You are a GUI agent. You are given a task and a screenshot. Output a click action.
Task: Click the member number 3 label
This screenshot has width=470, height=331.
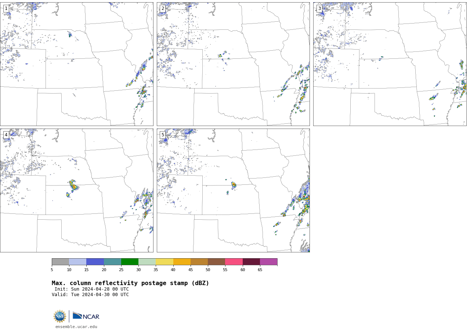[319, 8]
